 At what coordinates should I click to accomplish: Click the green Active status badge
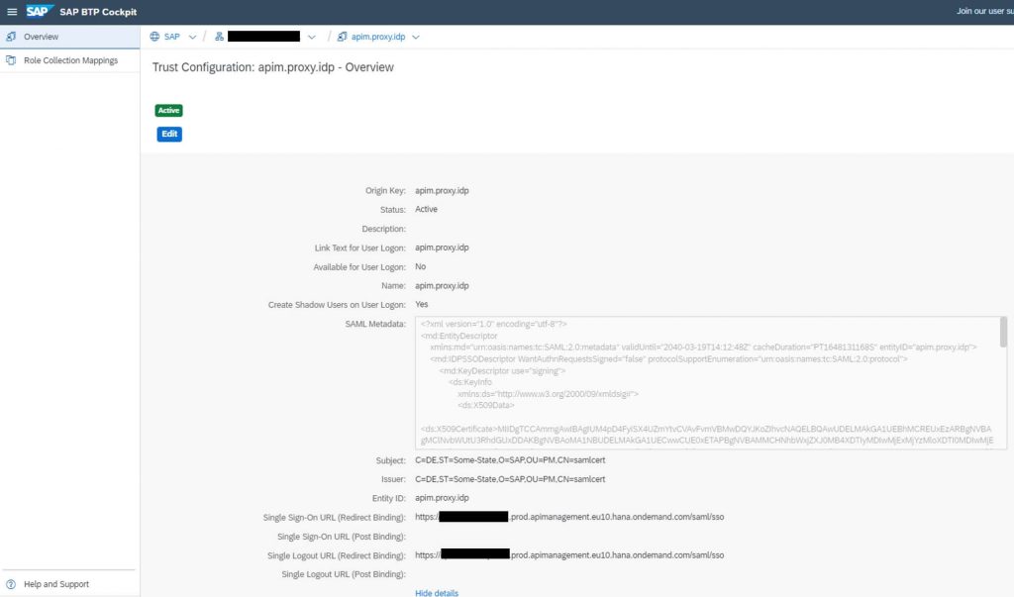click(168, 111)
